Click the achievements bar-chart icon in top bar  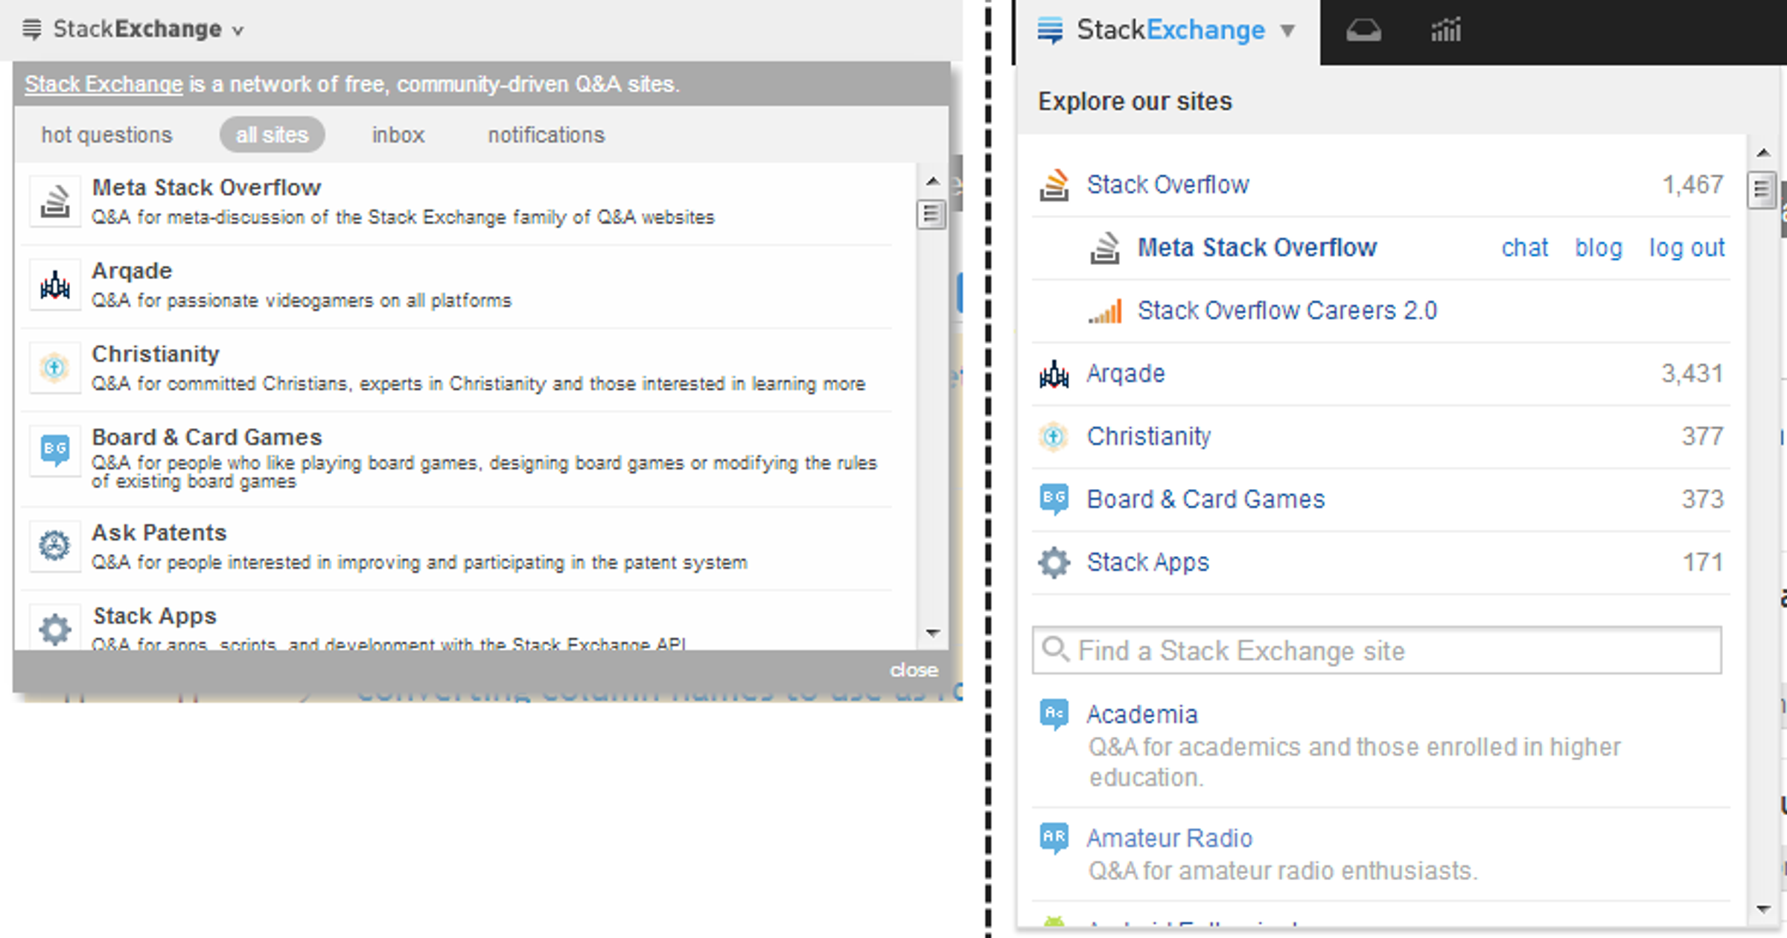pyautogui.click(x=1445, y=31)
